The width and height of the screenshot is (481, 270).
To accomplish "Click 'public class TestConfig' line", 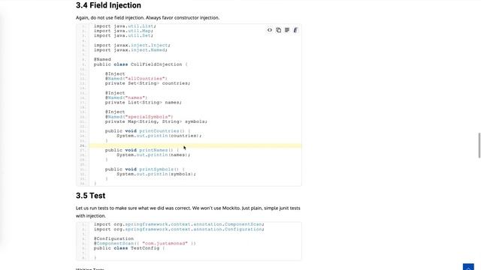I will 129,248.
